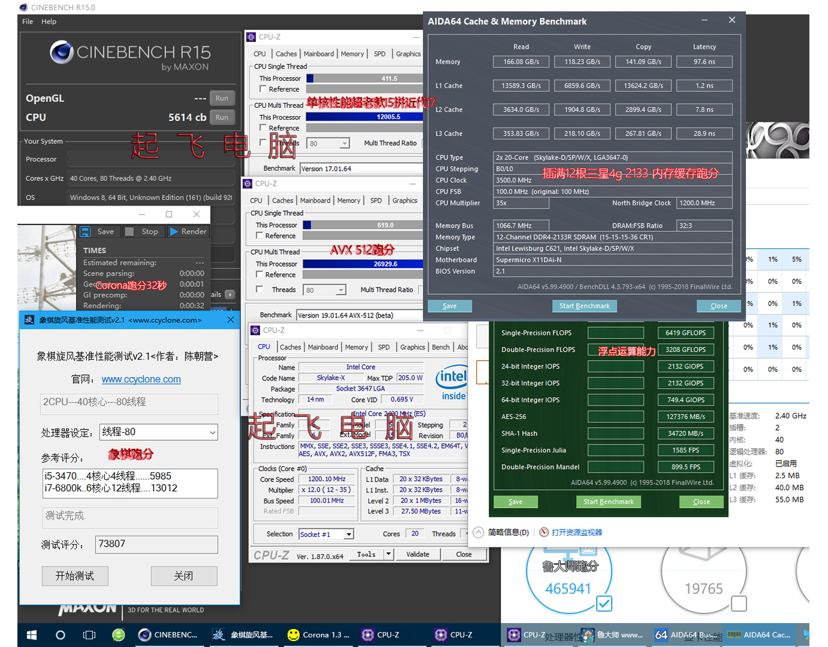828x647 pixels.
Task: Open Memory tab in Intel Core CPU-Z window
Action: [357, 347]
